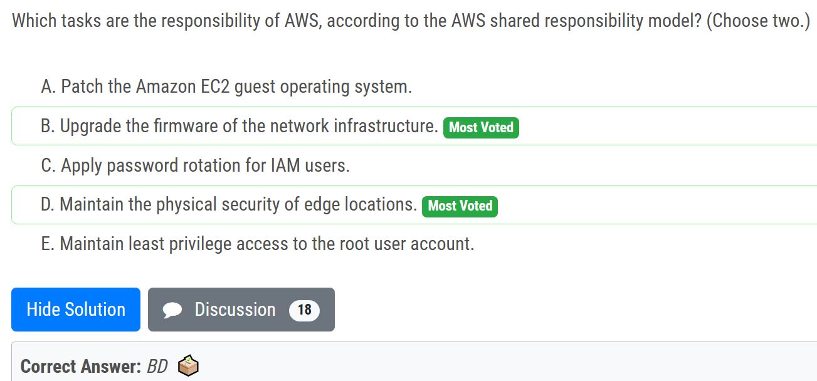817x381 pixels.
Task: Choose option C about IAM password rotation
Action: 195,165
